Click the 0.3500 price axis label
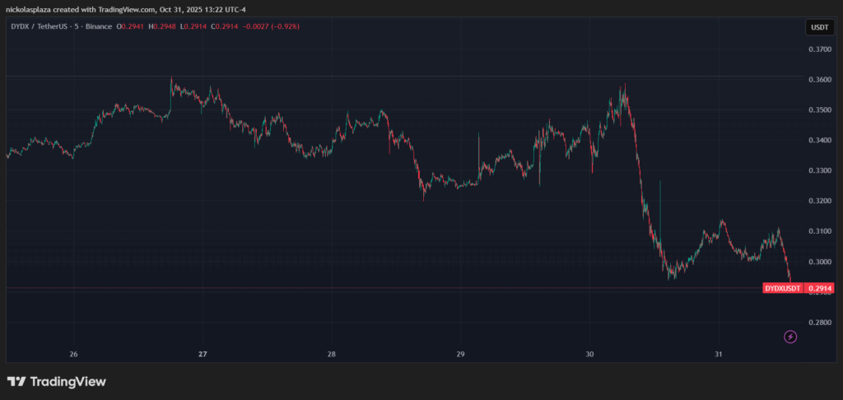 click(x=819, y=110)
